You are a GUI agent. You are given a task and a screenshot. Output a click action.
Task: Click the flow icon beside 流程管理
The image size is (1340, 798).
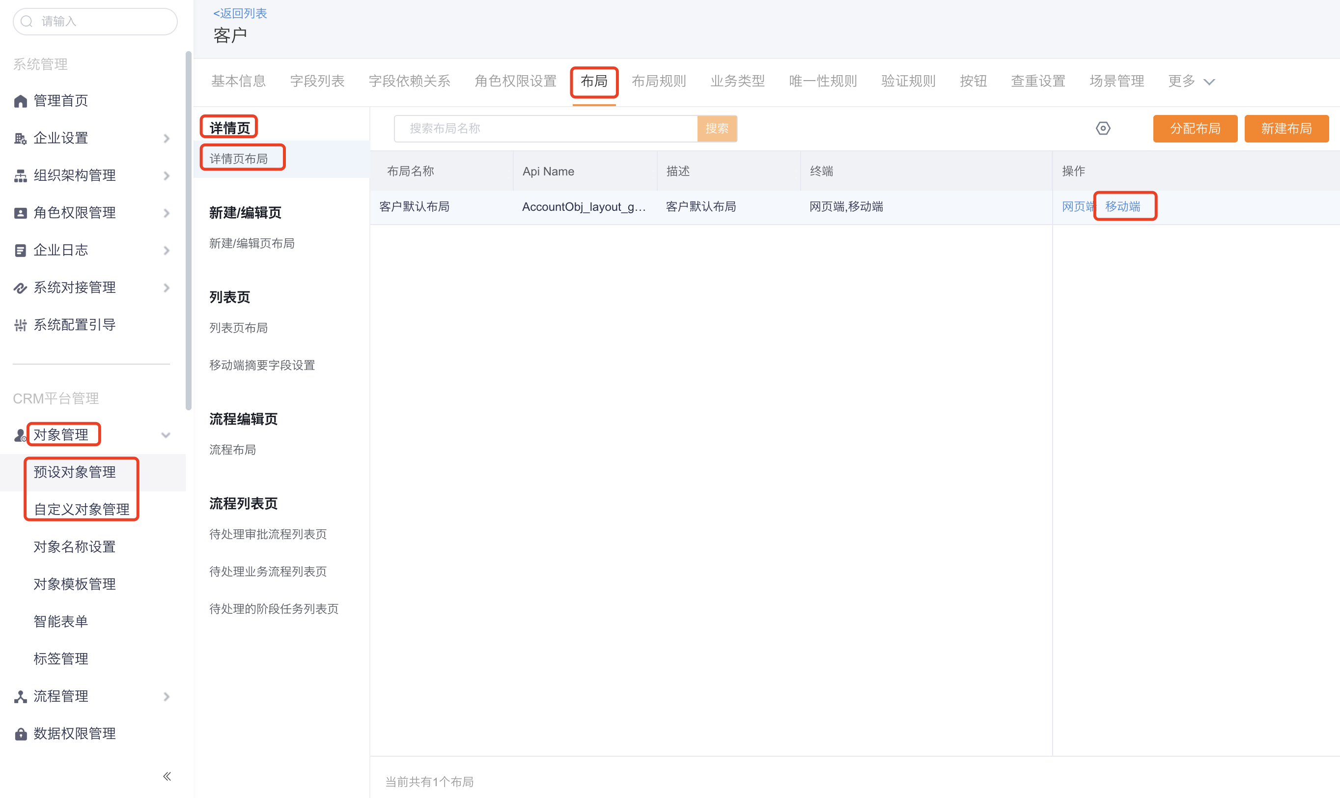(21, 697)
